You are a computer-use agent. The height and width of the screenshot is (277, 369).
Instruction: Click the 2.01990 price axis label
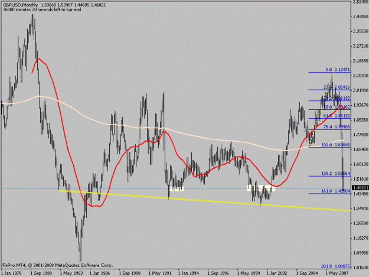361,90
